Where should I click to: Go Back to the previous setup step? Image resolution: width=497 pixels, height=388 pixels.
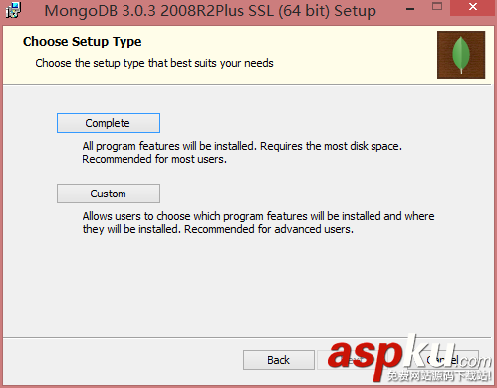(x=279, y=360)
